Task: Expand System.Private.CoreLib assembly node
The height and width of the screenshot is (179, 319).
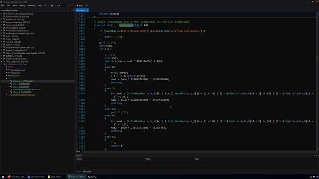Action: point(2,14)
